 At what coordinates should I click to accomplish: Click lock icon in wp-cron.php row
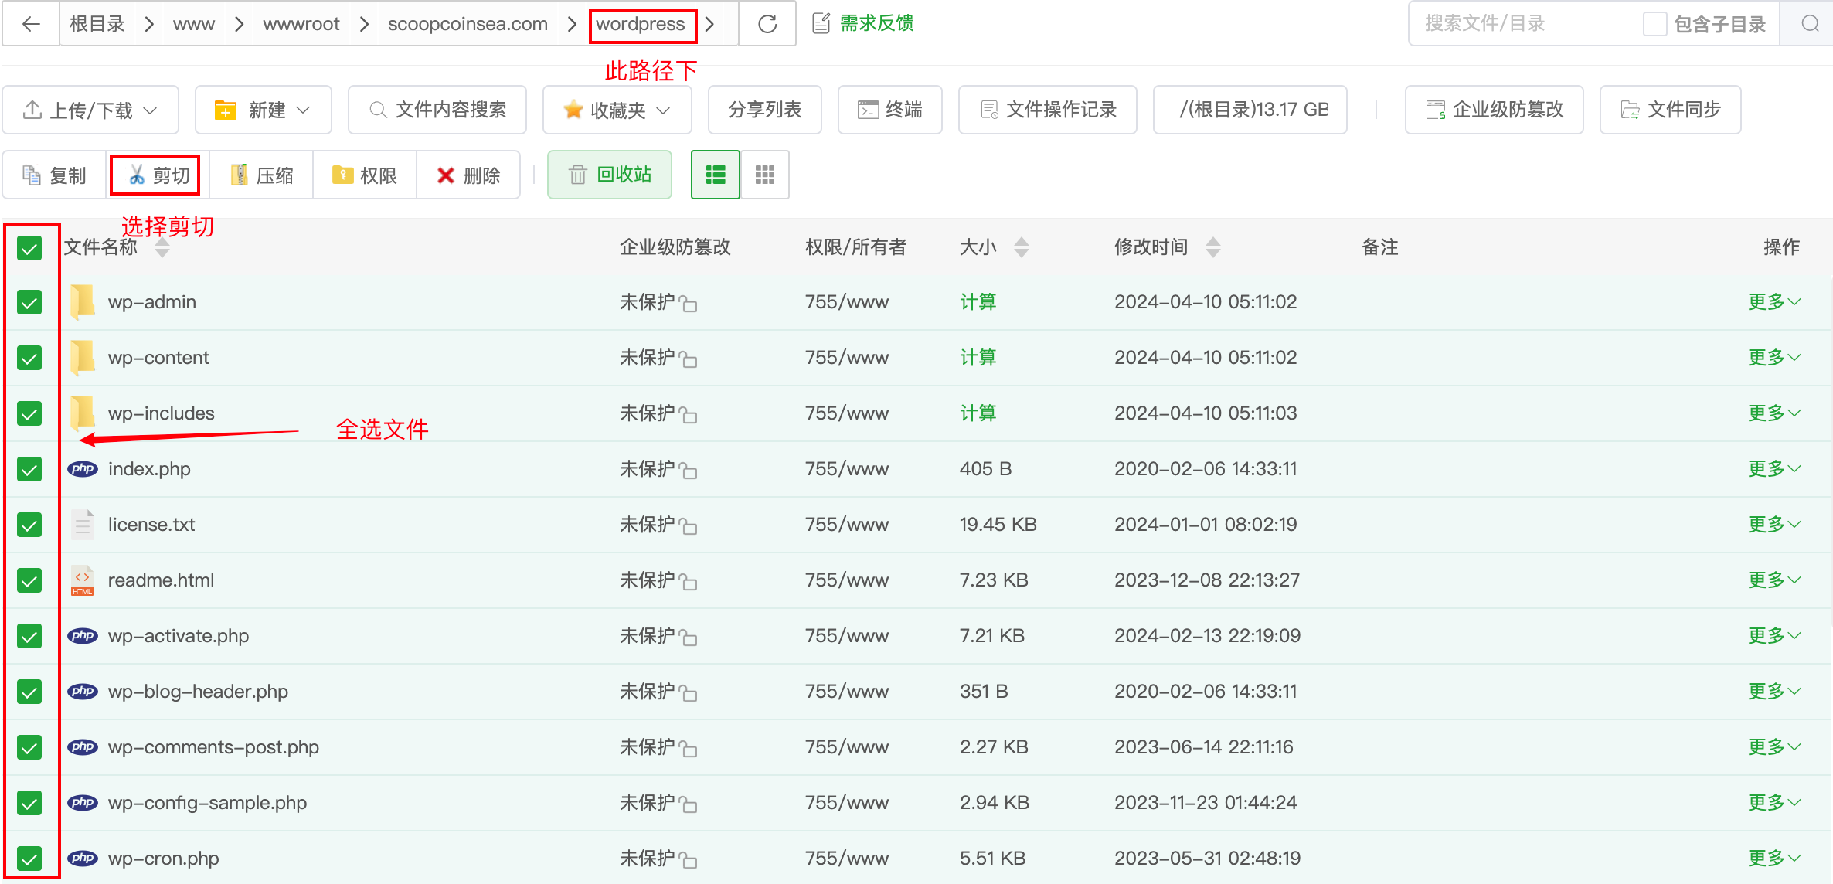tap(688, 860)
